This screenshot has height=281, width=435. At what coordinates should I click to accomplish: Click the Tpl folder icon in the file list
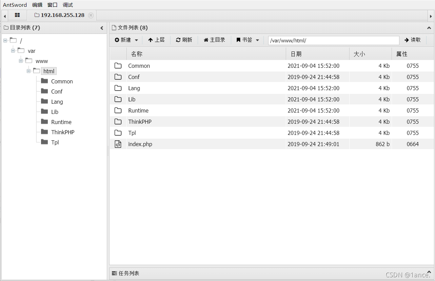(x=118, y=133)
